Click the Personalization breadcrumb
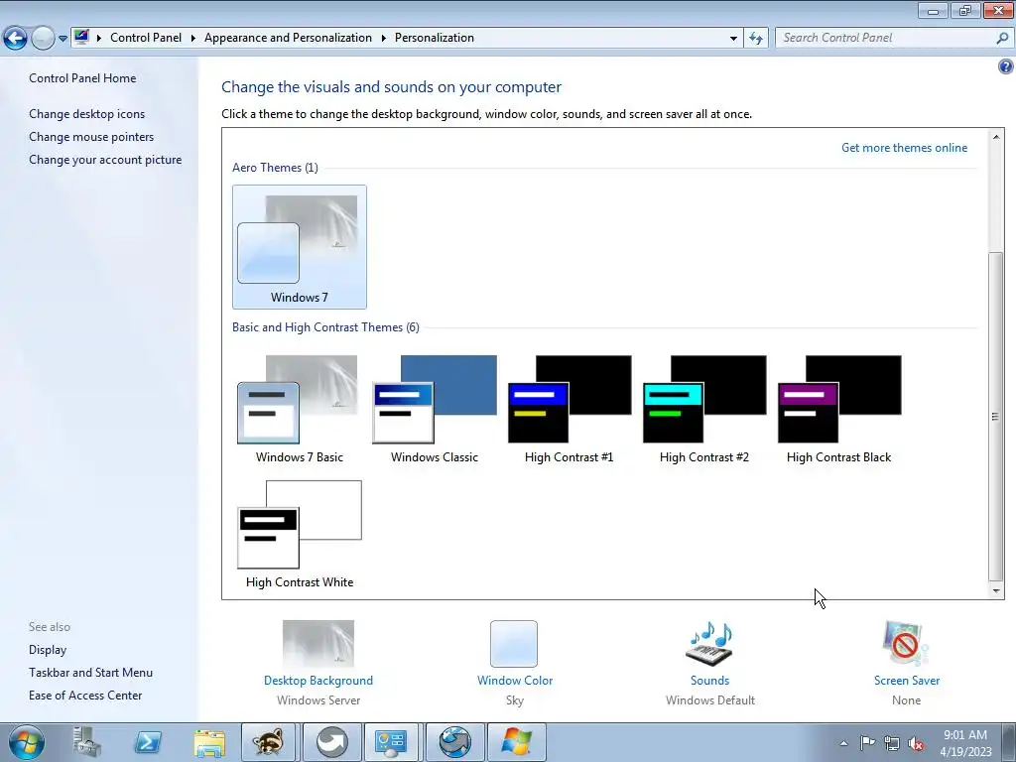 pyautogui.click(x=435, y=38)
